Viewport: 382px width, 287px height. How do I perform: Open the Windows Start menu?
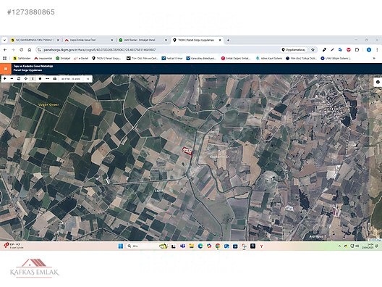click(x=121, y=246)
